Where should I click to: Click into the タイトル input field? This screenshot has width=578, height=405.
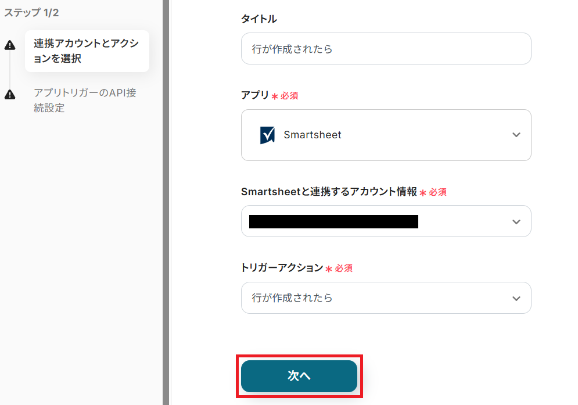[x=386, y=49]
